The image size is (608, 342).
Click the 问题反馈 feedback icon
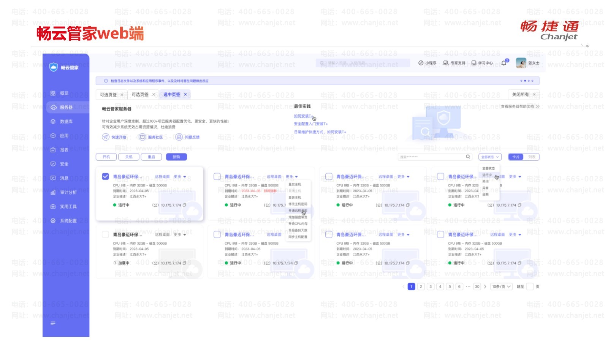(179, 137)
